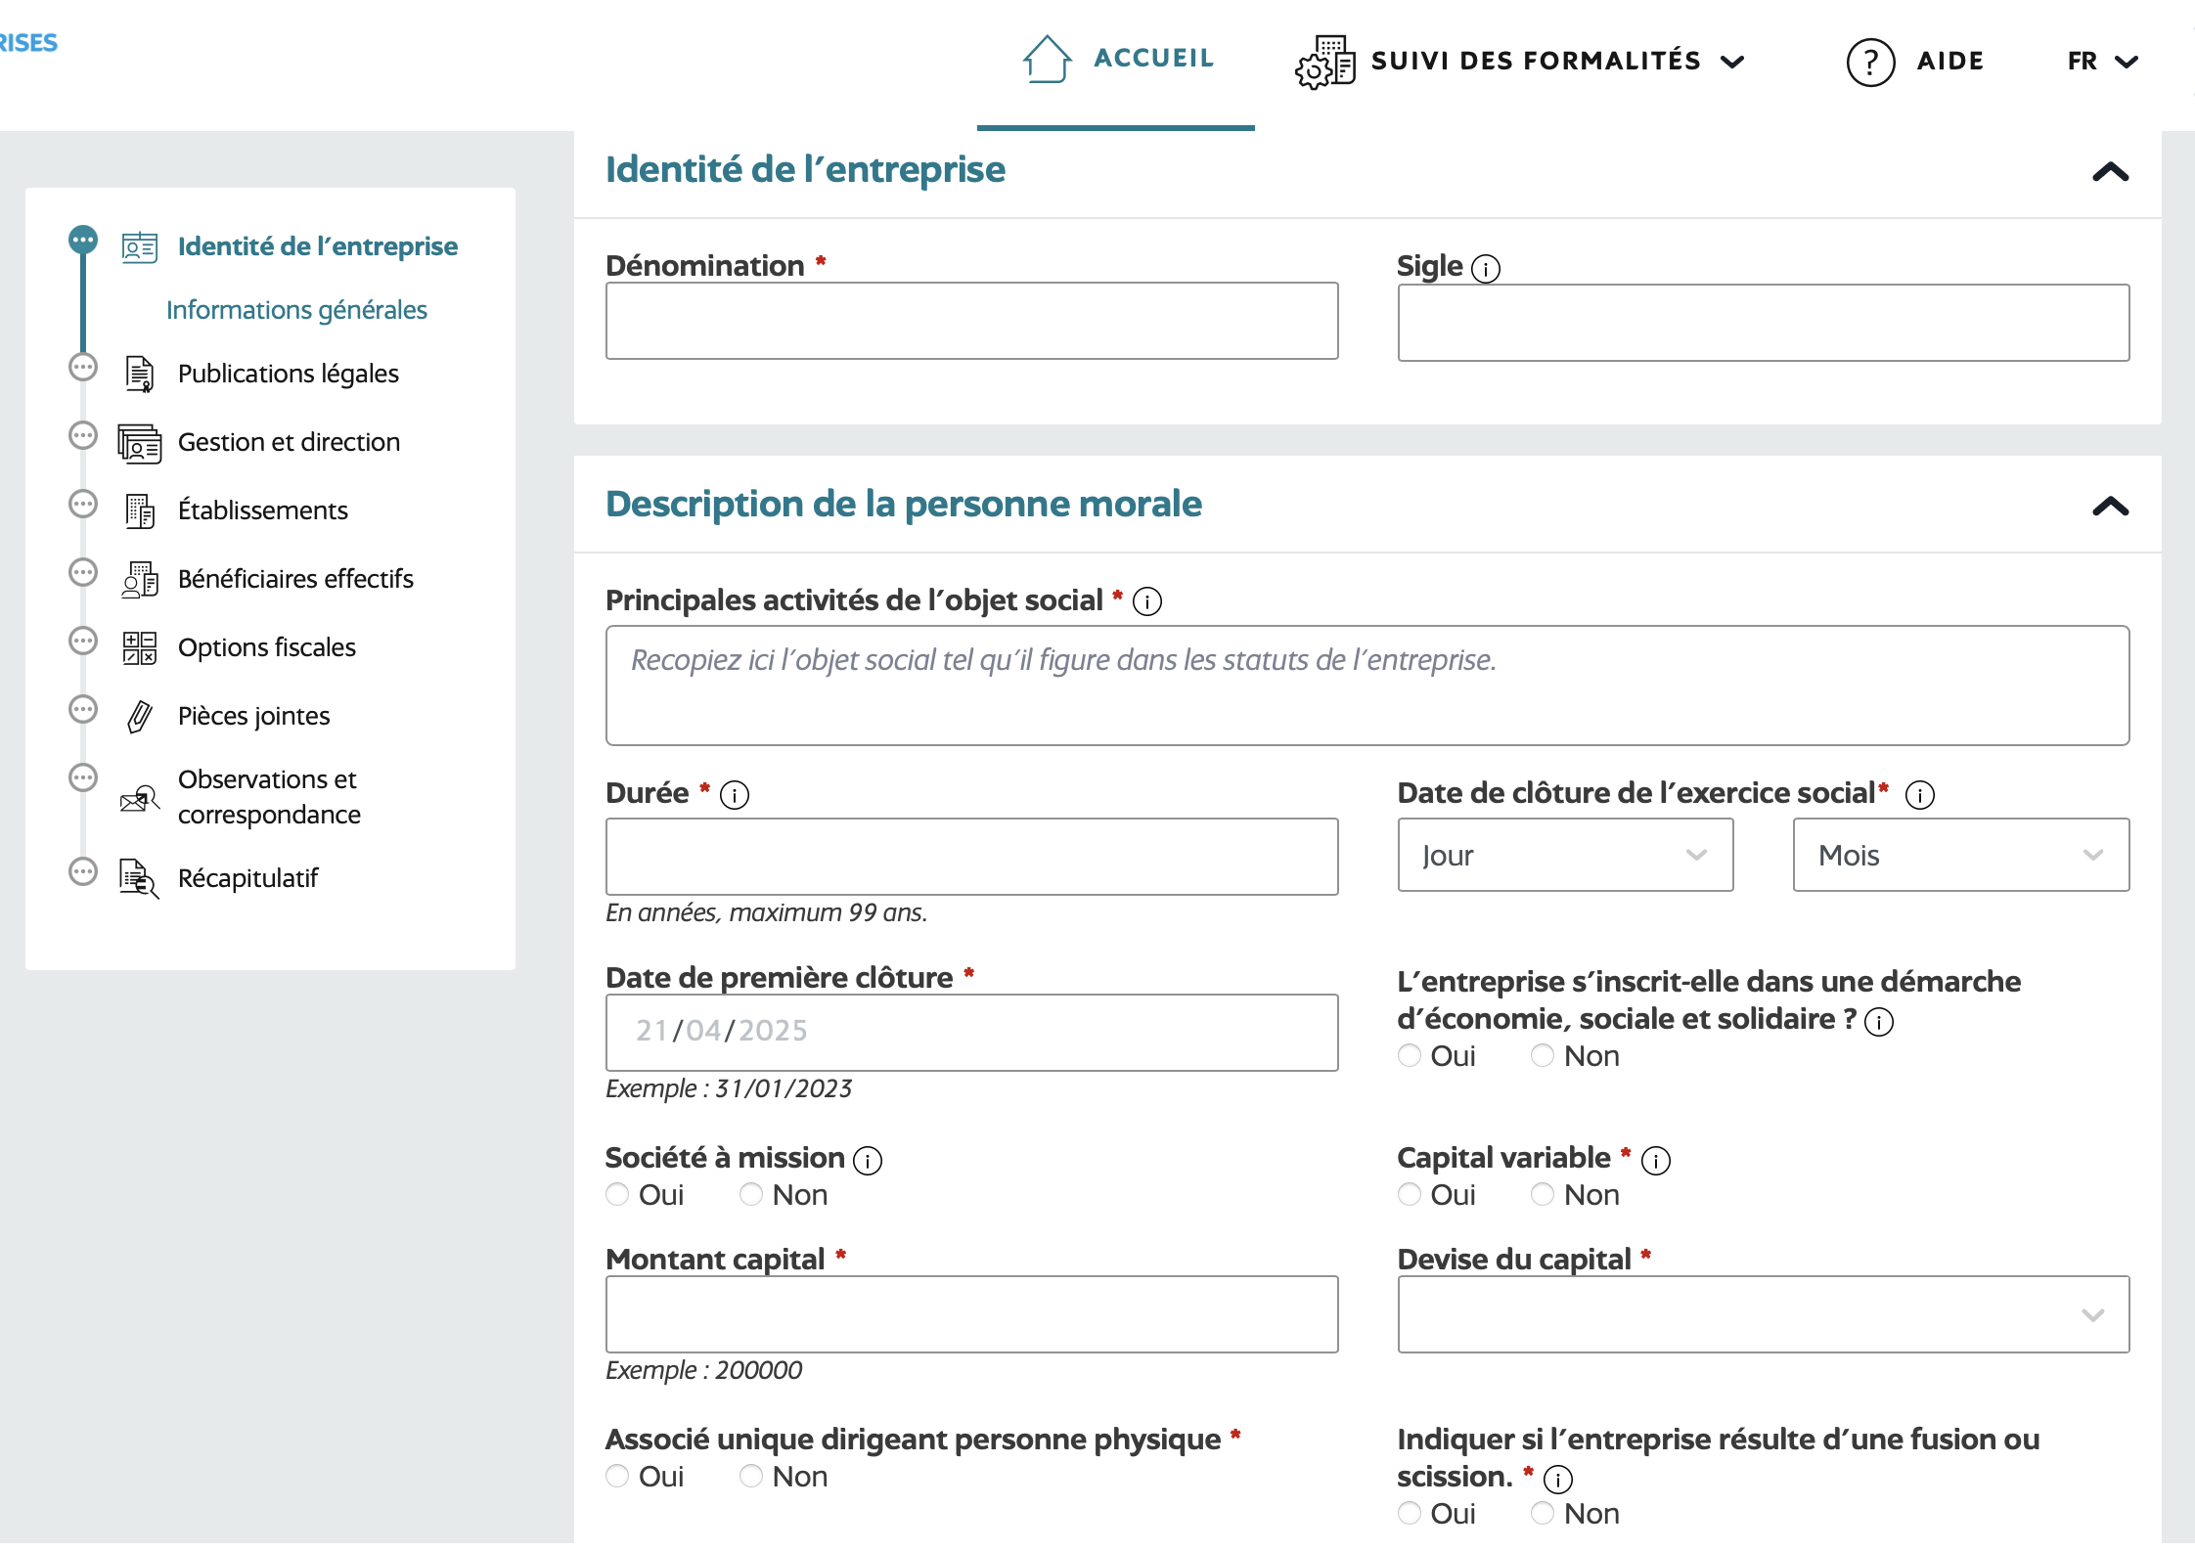Click the info icon next to Société à mission
This screenshot has width=2195, height=1551.
(x=868, y=1161)
